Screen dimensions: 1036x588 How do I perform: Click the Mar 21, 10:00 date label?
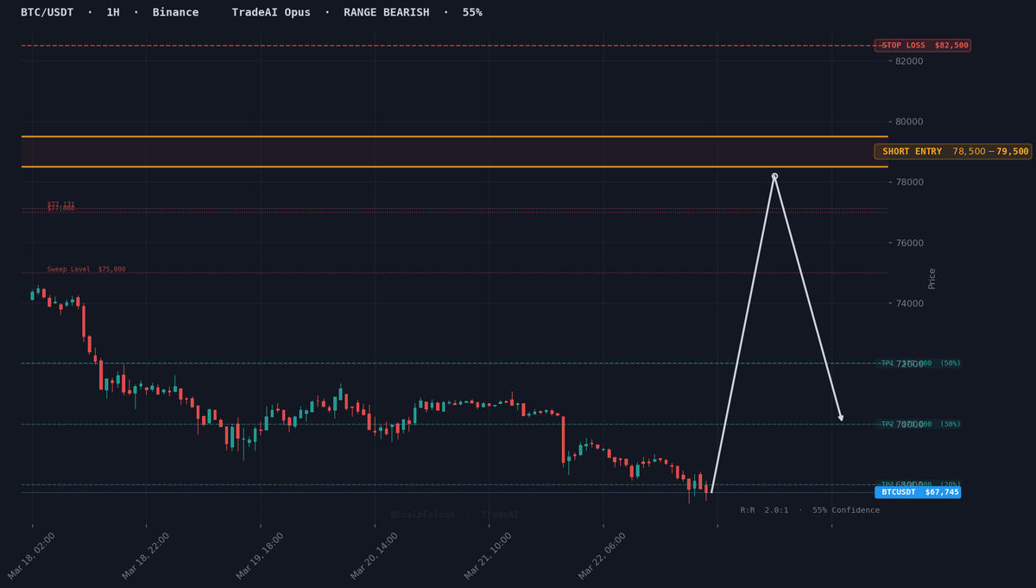489,556
